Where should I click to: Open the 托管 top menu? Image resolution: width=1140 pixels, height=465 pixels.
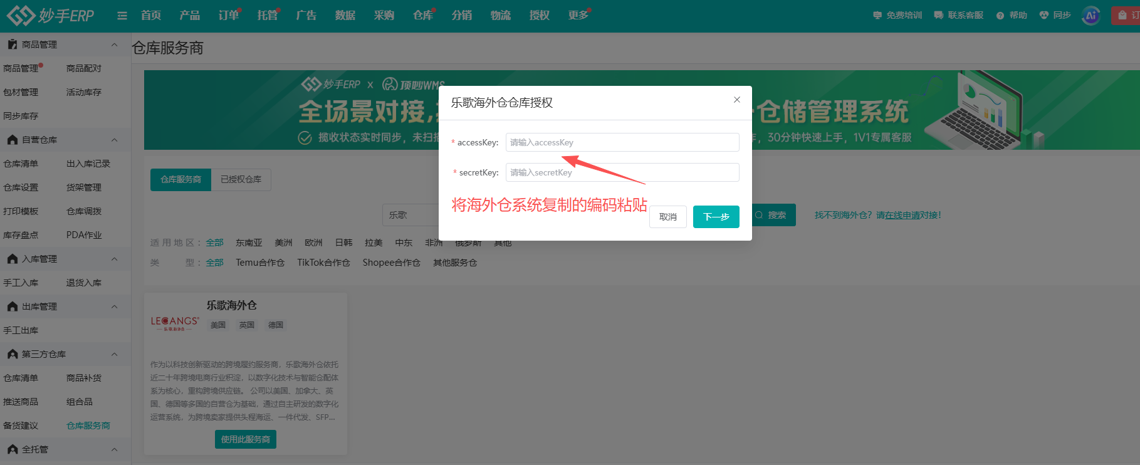[x=268, y=16]
